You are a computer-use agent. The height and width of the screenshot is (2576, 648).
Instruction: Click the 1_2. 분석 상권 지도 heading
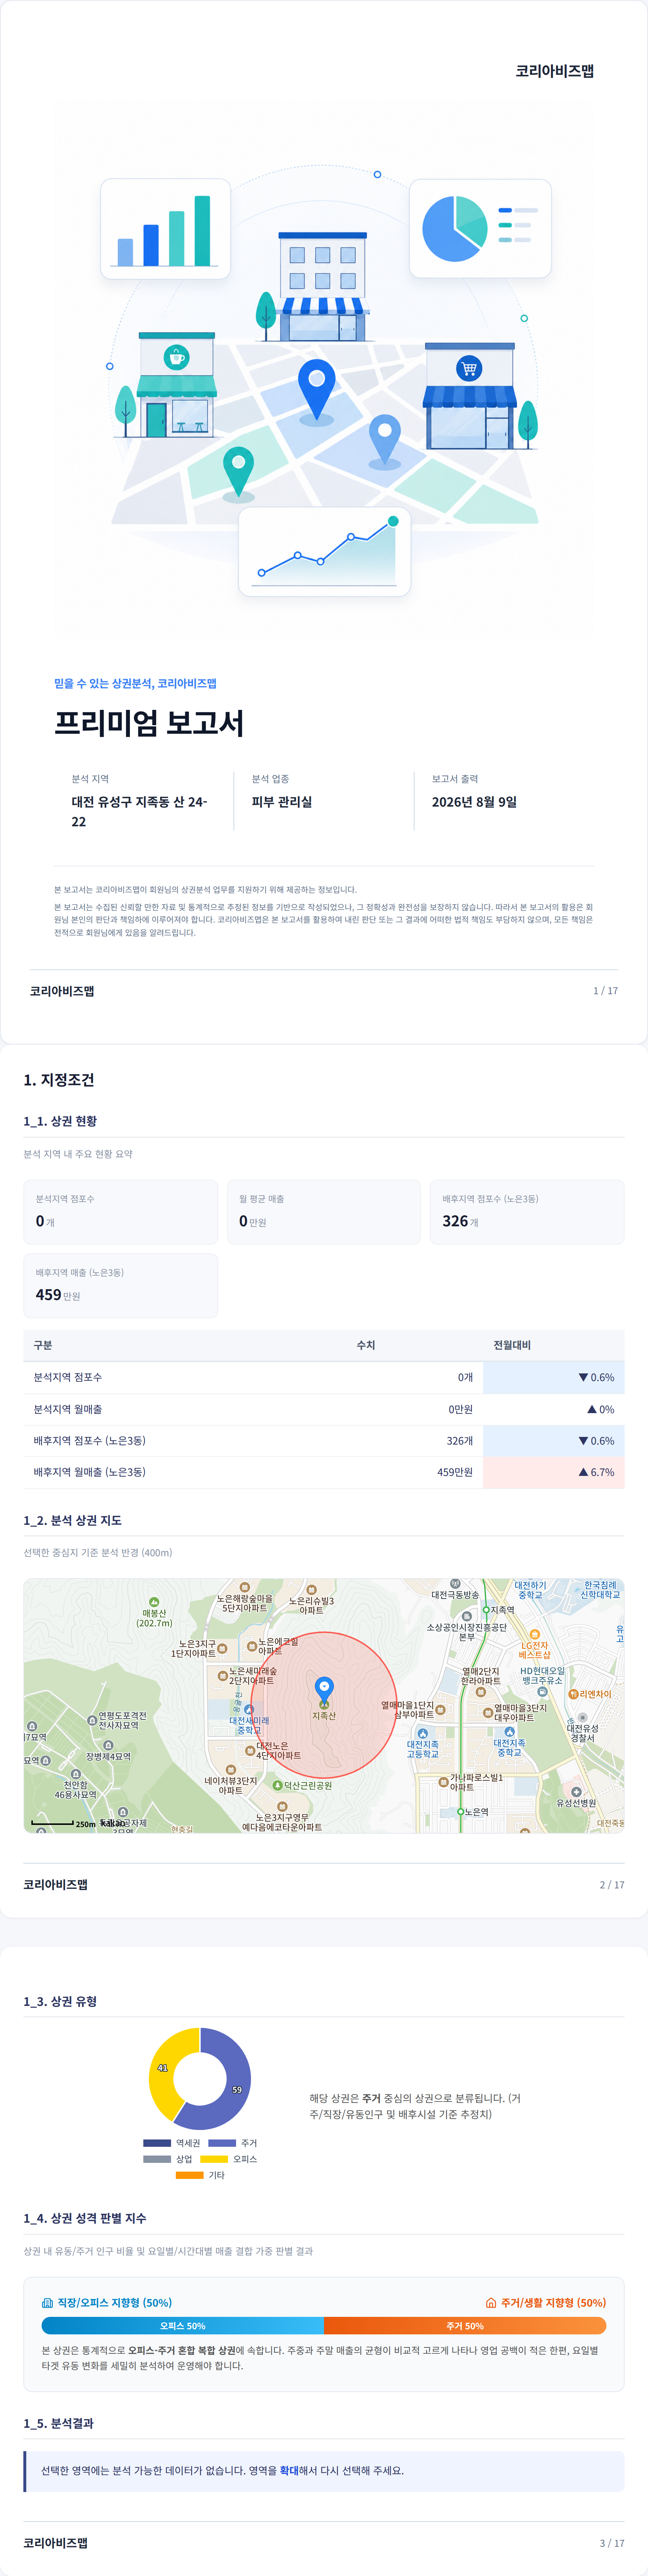point(73,1520)
